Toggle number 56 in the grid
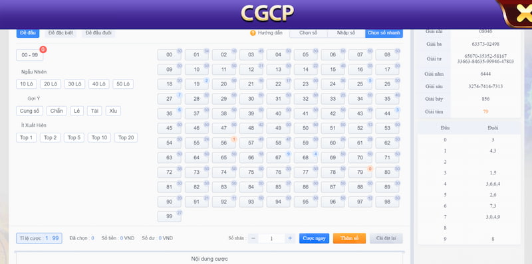 (224, 143)
